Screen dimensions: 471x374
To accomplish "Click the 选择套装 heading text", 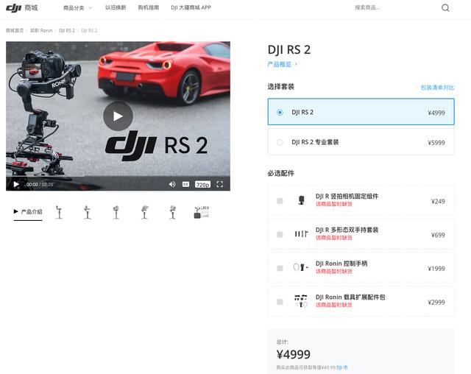I will (281, 87).
